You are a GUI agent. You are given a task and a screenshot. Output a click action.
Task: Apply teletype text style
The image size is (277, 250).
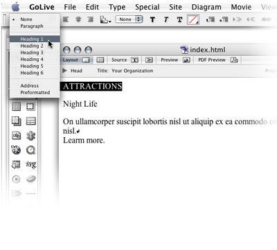179,19
